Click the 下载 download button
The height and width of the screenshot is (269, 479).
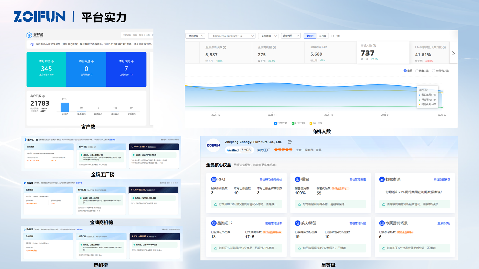336,36
